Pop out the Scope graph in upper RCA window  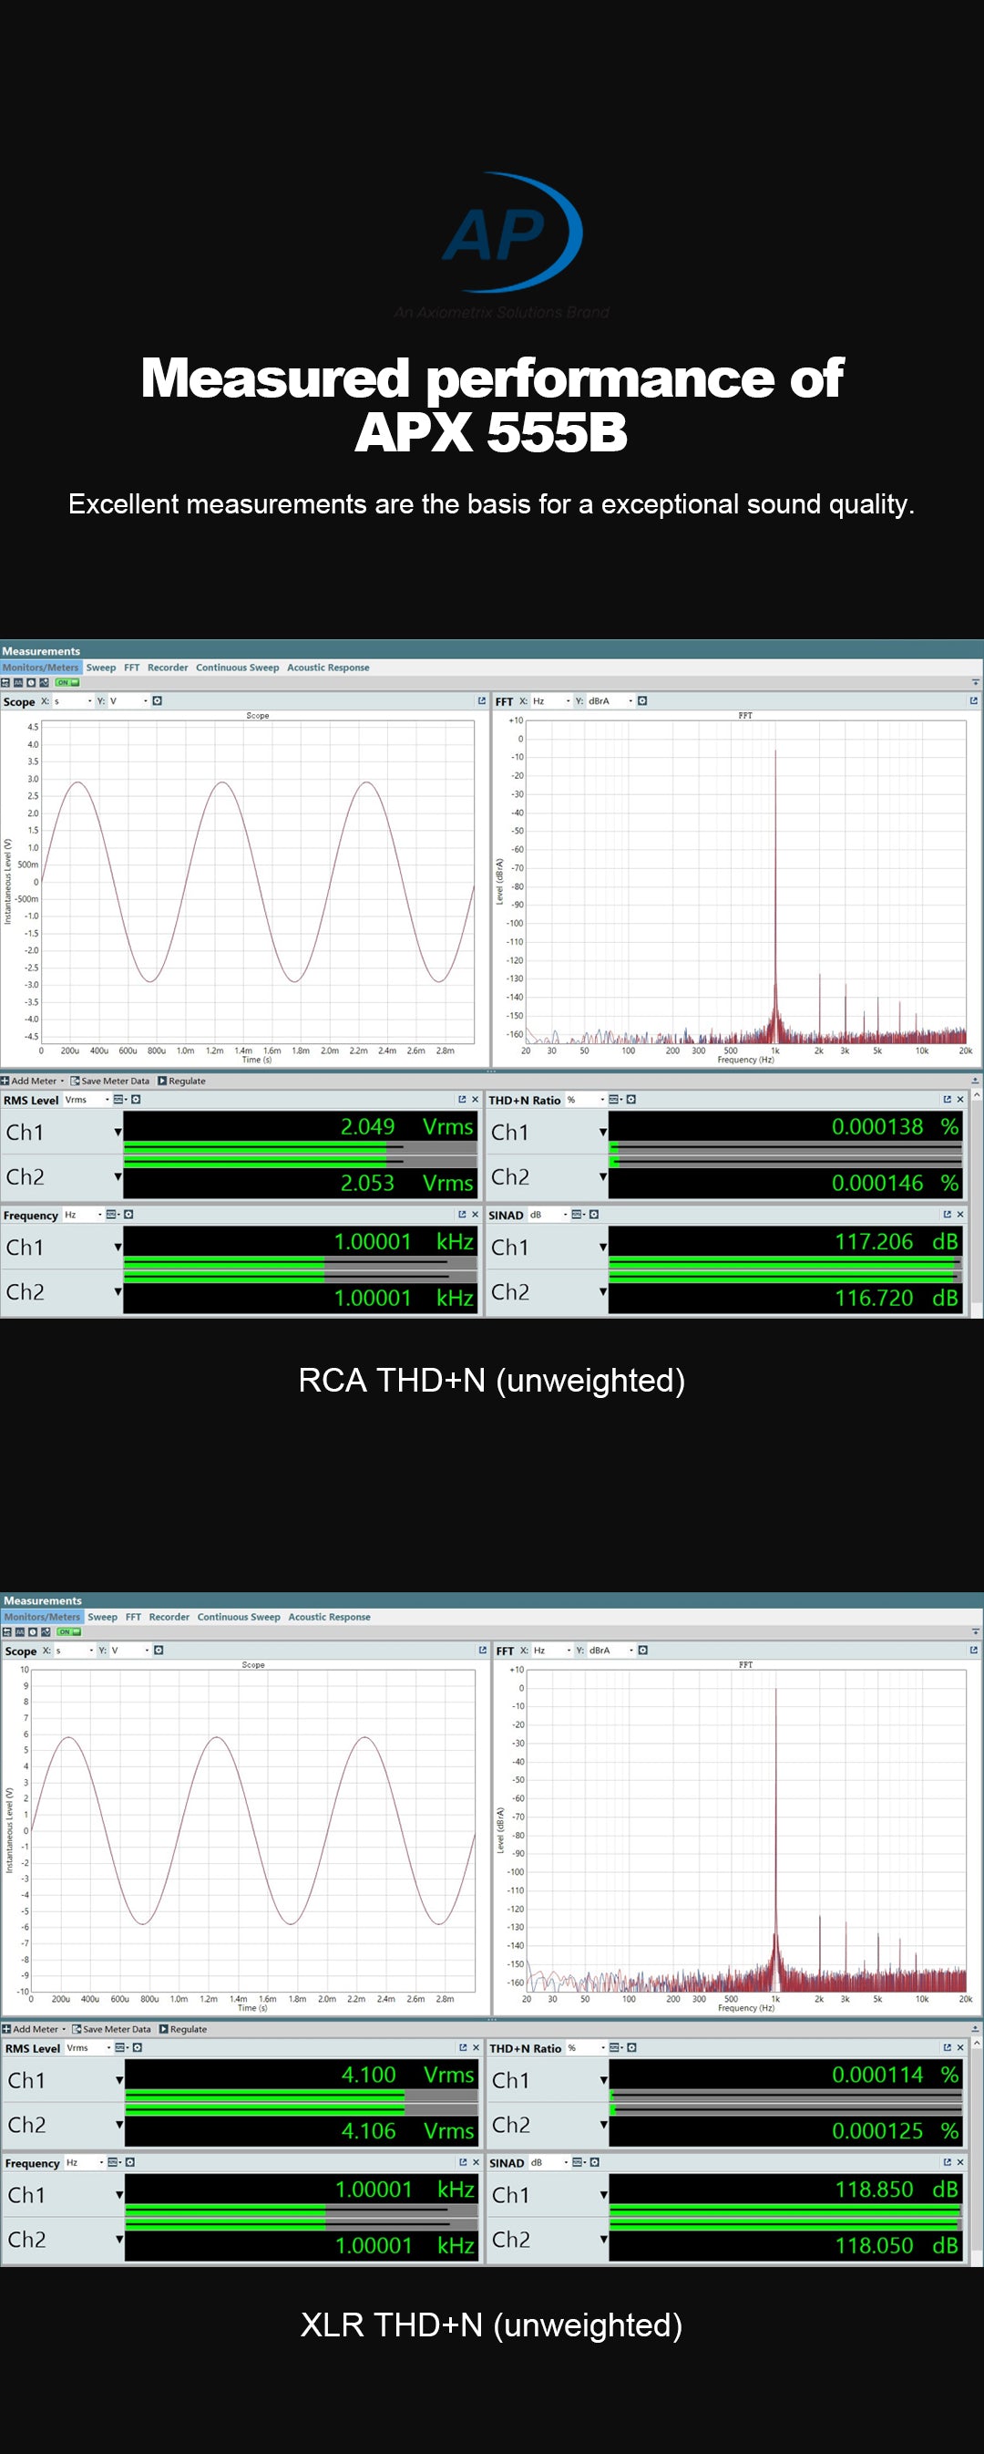[482, 700]
